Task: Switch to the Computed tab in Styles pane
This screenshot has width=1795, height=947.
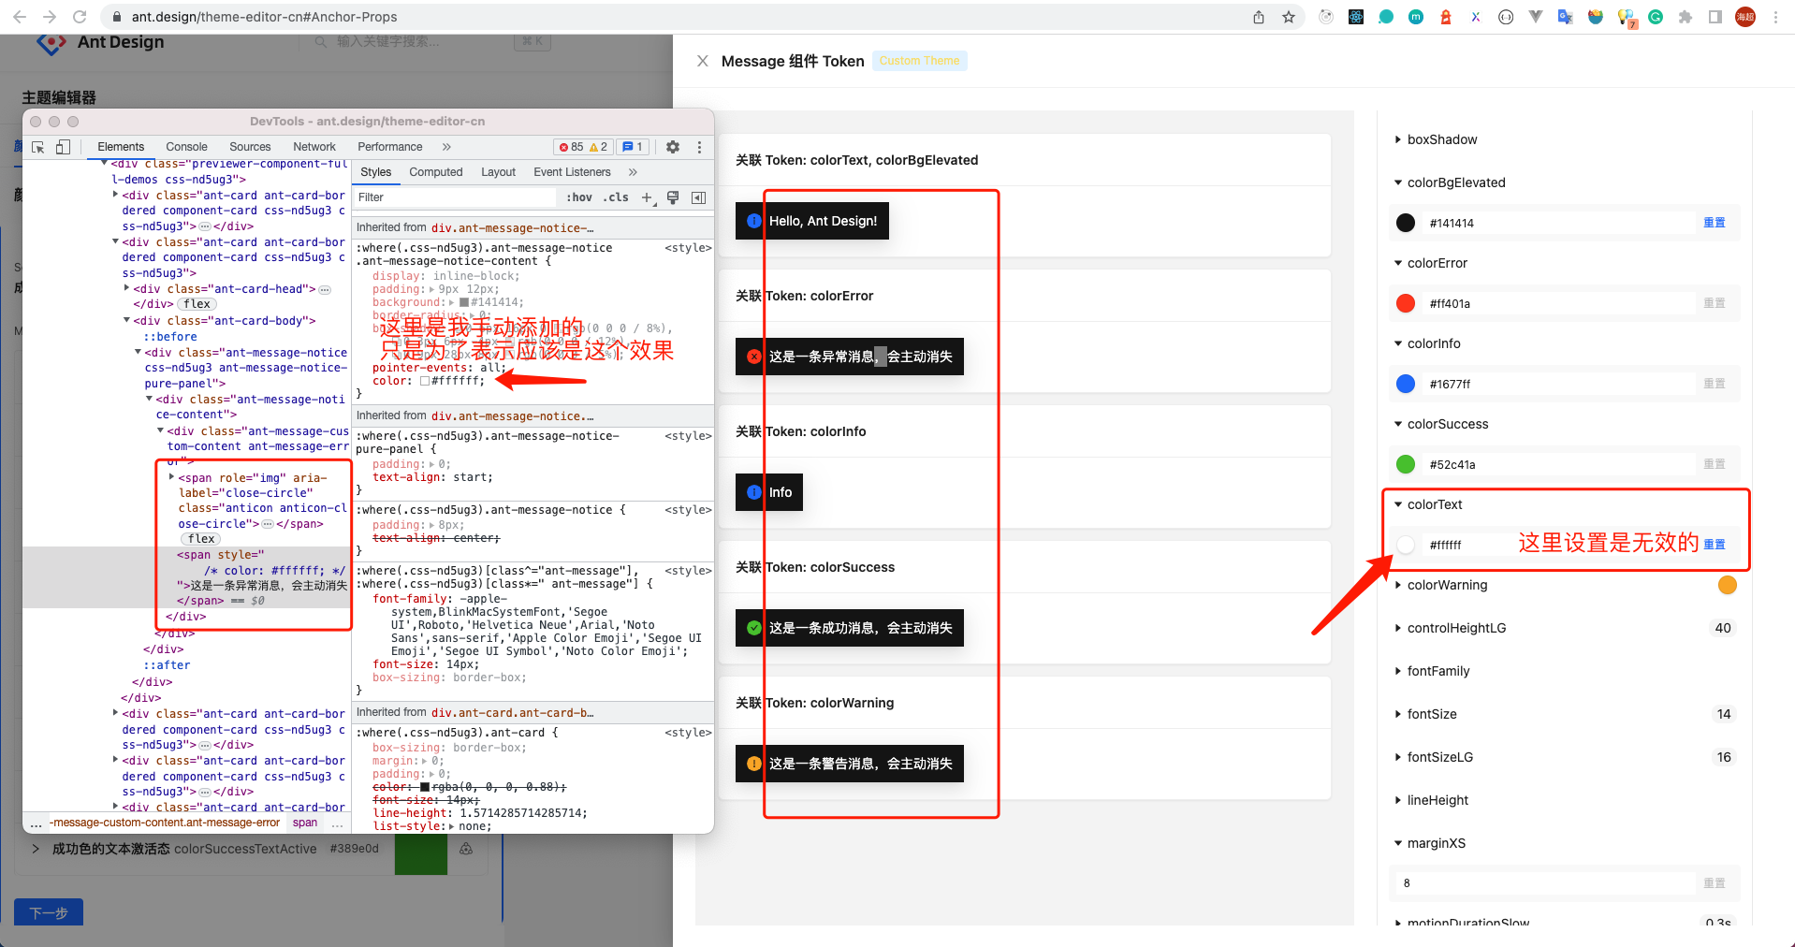Action: tap(435, 171)
